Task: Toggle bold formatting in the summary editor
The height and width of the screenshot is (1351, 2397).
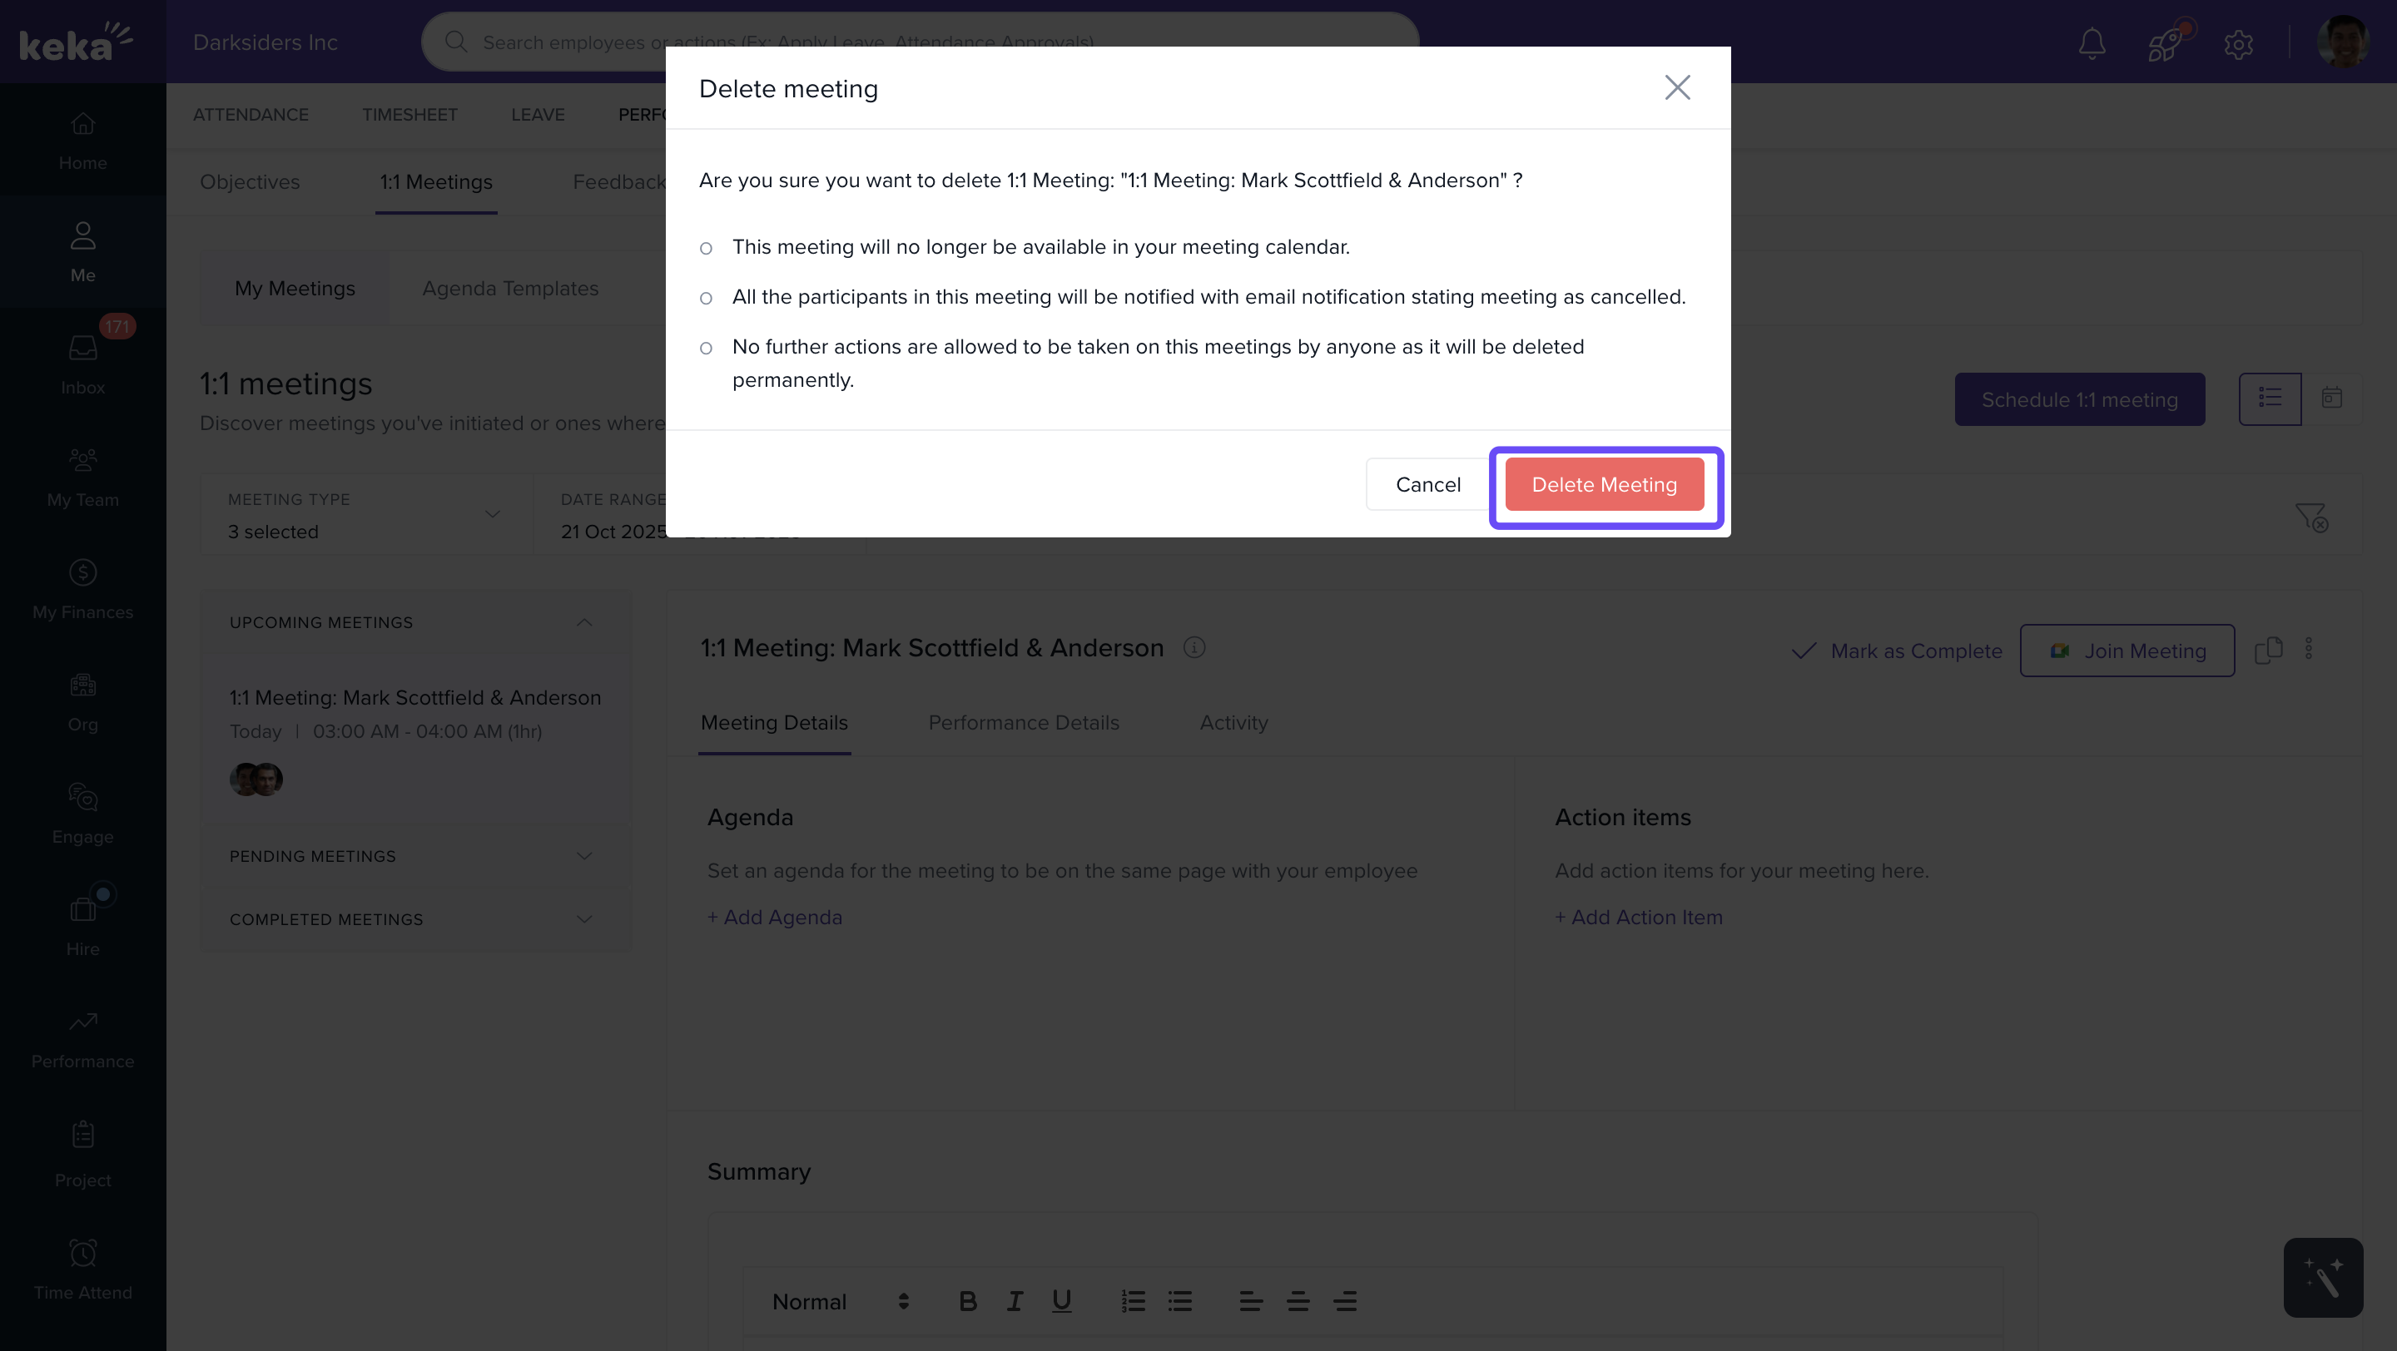Action: (968, 1301)
